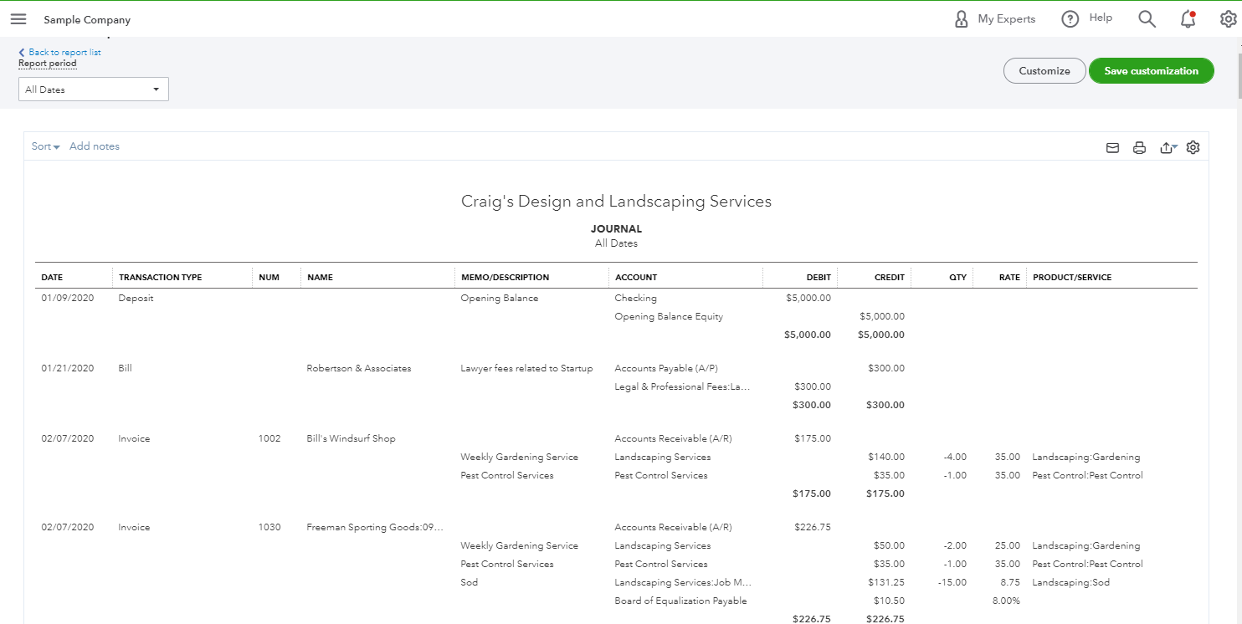
Task: Email the report using the envelope icon
Action: (1112, 147)
